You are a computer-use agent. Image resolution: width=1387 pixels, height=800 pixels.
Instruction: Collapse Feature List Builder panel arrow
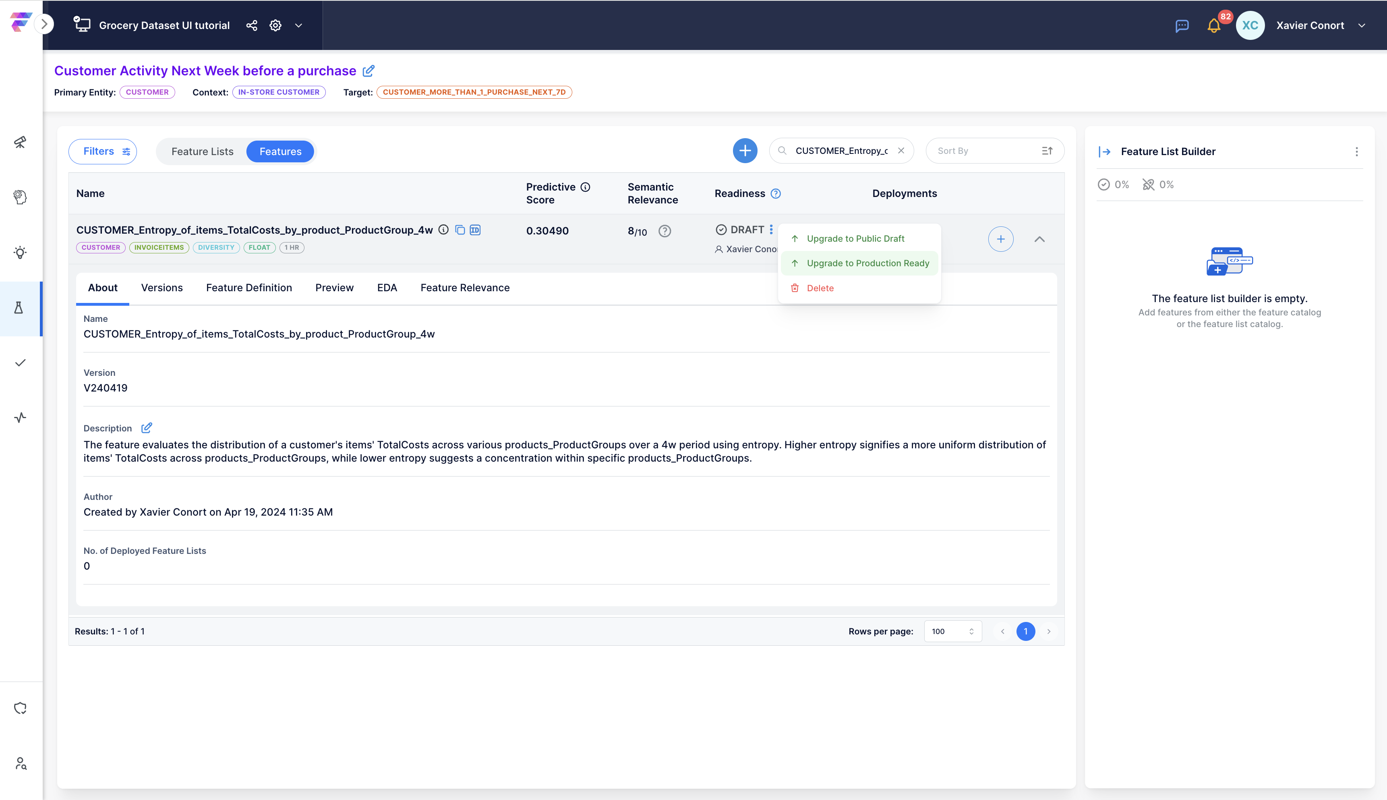pos(1105,151)
